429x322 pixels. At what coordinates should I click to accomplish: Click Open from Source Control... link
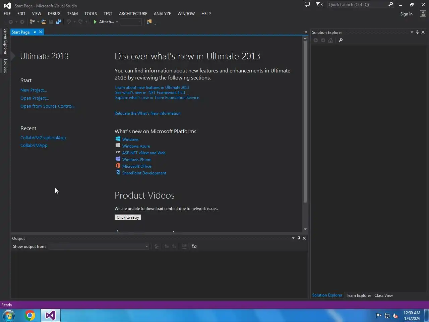coord(48,106)
